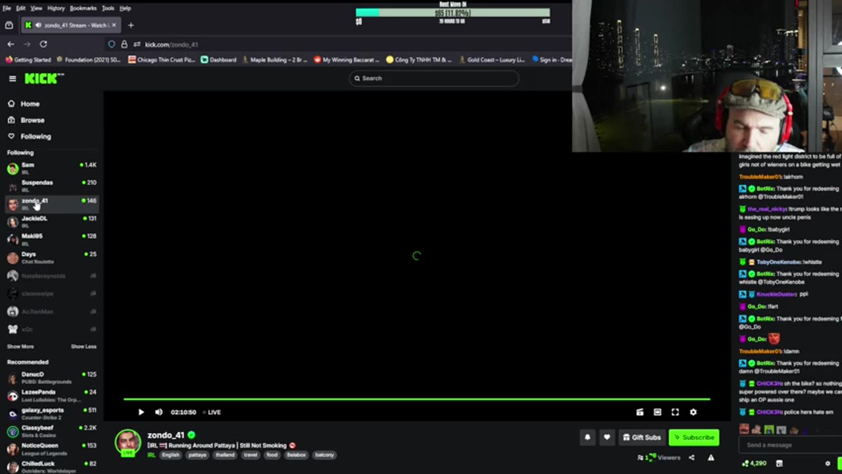
Task: Open Classybeef recommended channel
Action: click(51, 431)
